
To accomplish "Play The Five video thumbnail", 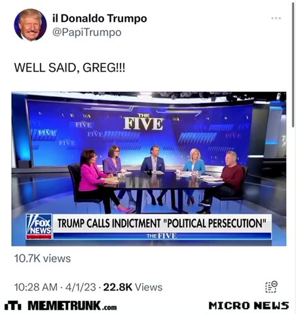I will click(x=149, y=169).
